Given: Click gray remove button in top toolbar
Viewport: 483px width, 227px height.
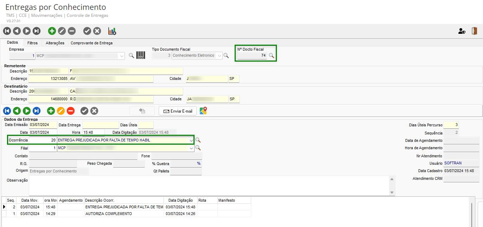Looking at the screenshot, I should pyautogui.click(x=72, y=31).
